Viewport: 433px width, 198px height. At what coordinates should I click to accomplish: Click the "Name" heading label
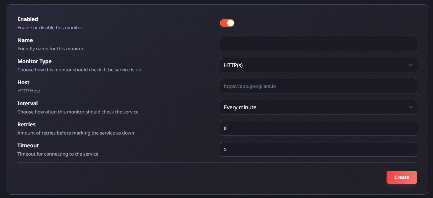[x=25, y=40]
